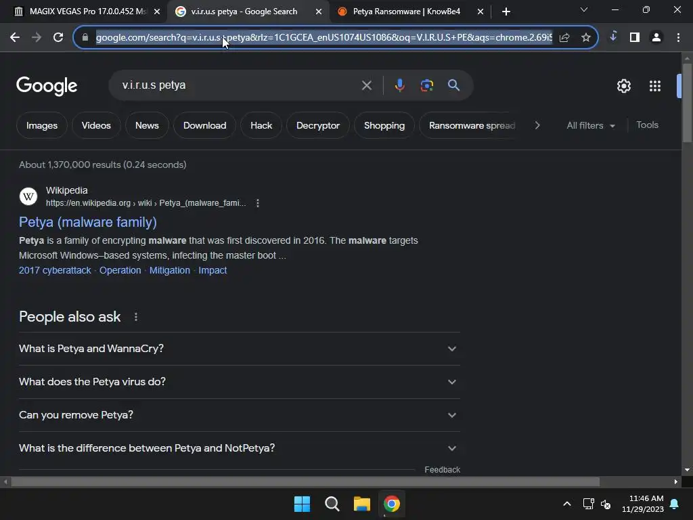Image resolution: width=693 pixels, height=520 pixels.
Task: Open Windows Start menu
Action: click(x=303, y=504)
